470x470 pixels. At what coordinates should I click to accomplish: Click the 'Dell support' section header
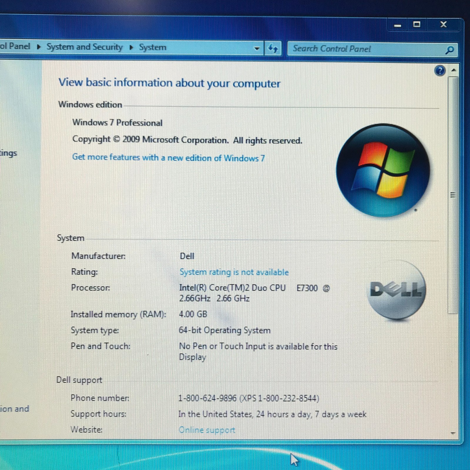79,380
